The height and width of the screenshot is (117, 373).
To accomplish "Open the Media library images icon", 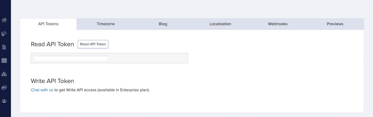I will 4,88.
